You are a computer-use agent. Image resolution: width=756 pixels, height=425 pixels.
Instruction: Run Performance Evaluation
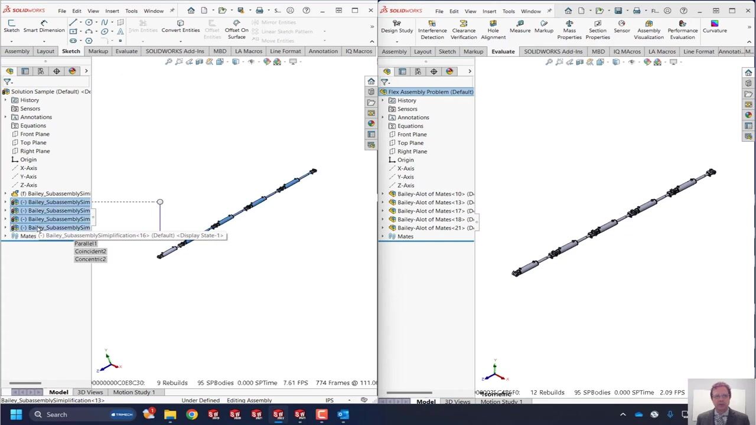tap(682, 30)
